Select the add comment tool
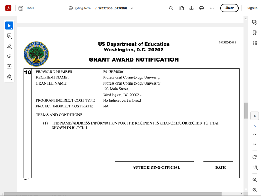This screenshot has height=196, width=261. tap(9, 36)
